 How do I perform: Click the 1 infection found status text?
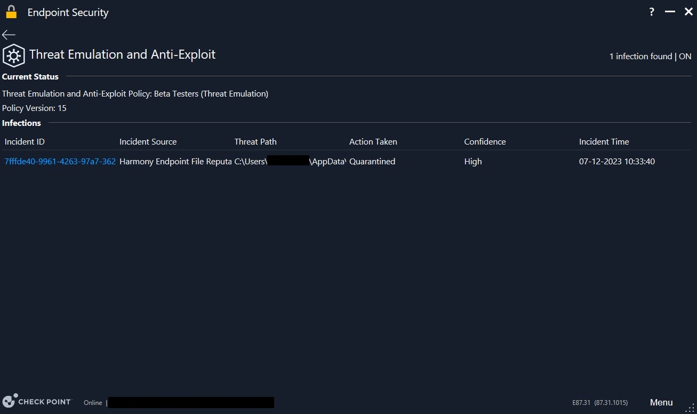tap(640, 57)
